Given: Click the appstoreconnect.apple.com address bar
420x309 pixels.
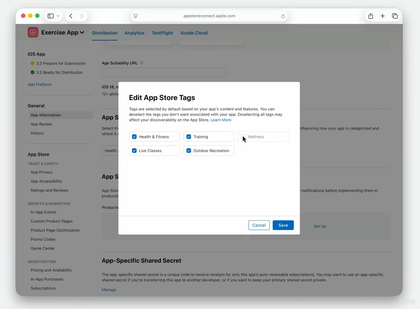Looking at the screenshot, I should pyautogui.click(x=209, y=16).
